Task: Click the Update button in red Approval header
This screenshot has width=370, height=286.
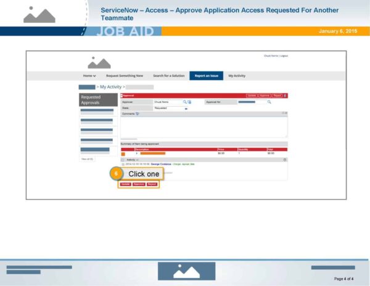Action: coord(252,96)
